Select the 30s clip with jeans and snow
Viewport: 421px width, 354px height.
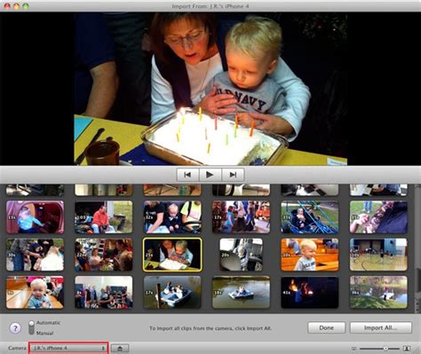[x=35, y=255]
